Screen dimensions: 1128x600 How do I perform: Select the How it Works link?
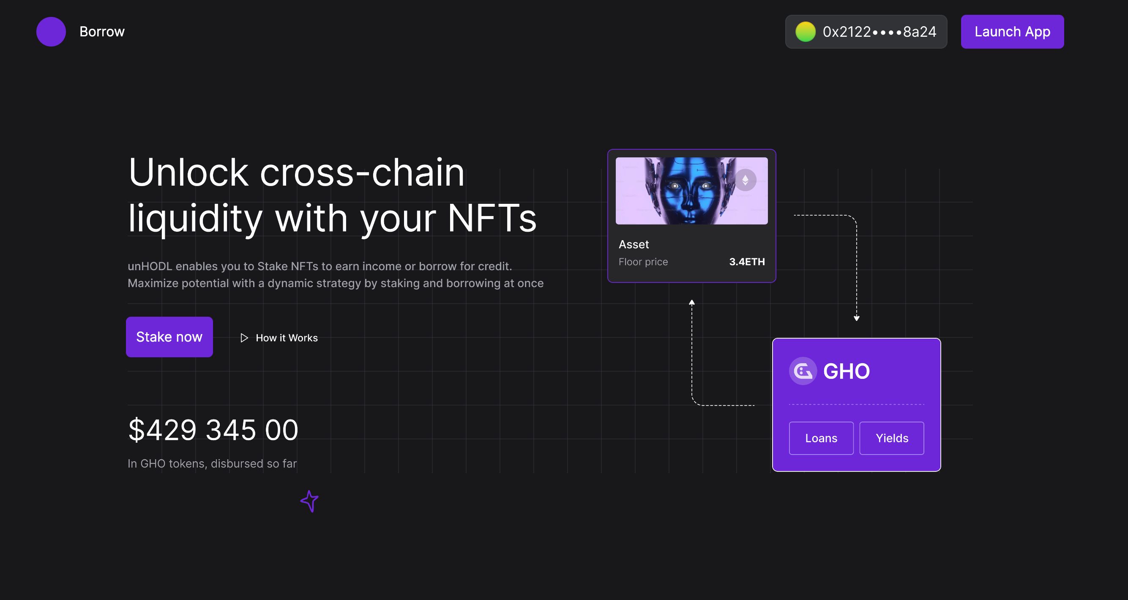click(x=279, y=337)
